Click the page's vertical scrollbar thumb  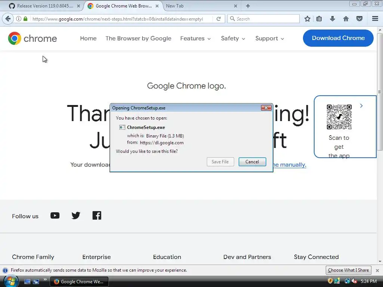380,92
